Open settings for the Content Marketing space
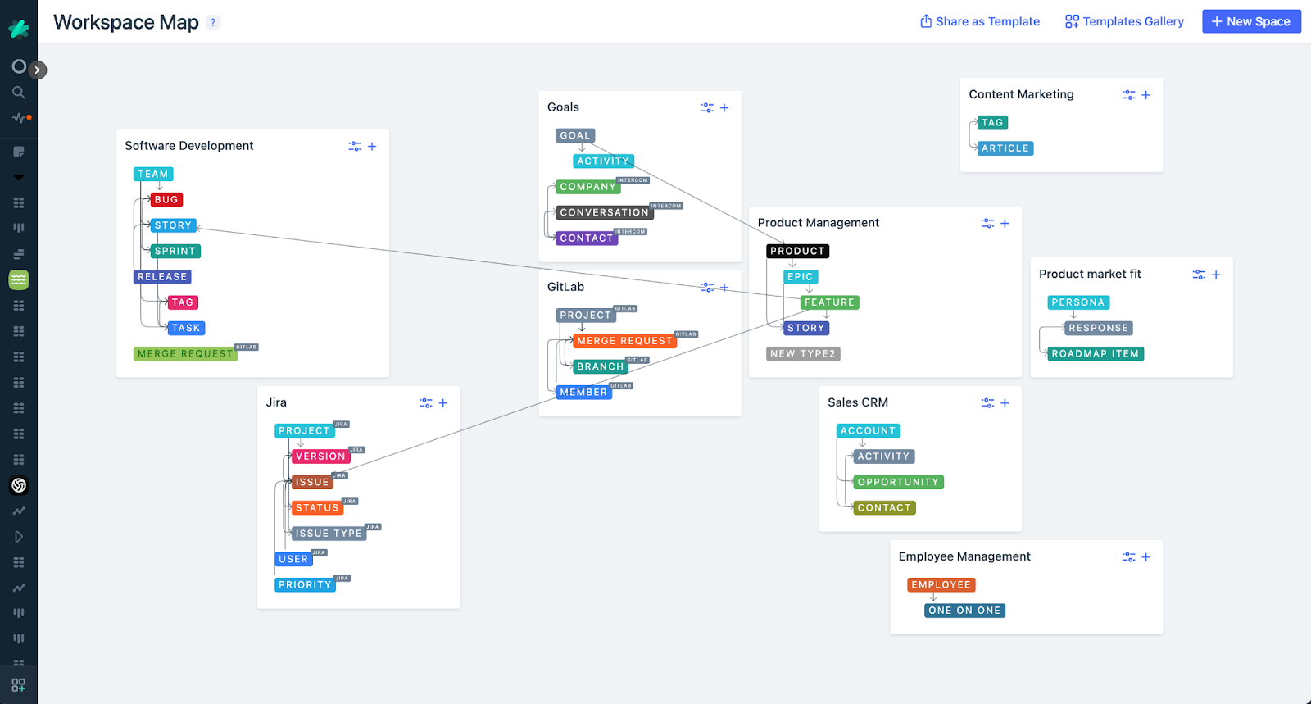1311x704 pixels. (x=1129, y=95)
